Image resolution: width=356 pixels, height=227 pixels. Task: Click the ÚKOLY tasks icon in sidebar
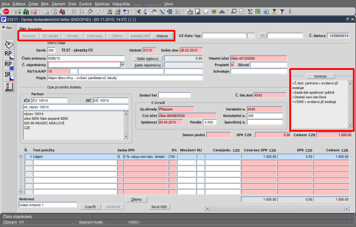click(9, 86)
